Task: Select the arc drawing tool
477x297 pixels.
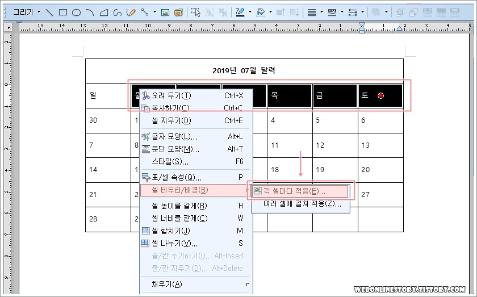Action: pyautogui.click(x=90, y=12)
